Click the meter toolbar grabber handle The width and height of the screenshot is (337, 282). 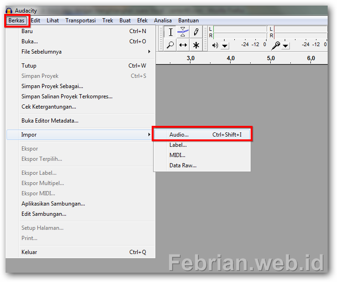(x=205, y=38)
